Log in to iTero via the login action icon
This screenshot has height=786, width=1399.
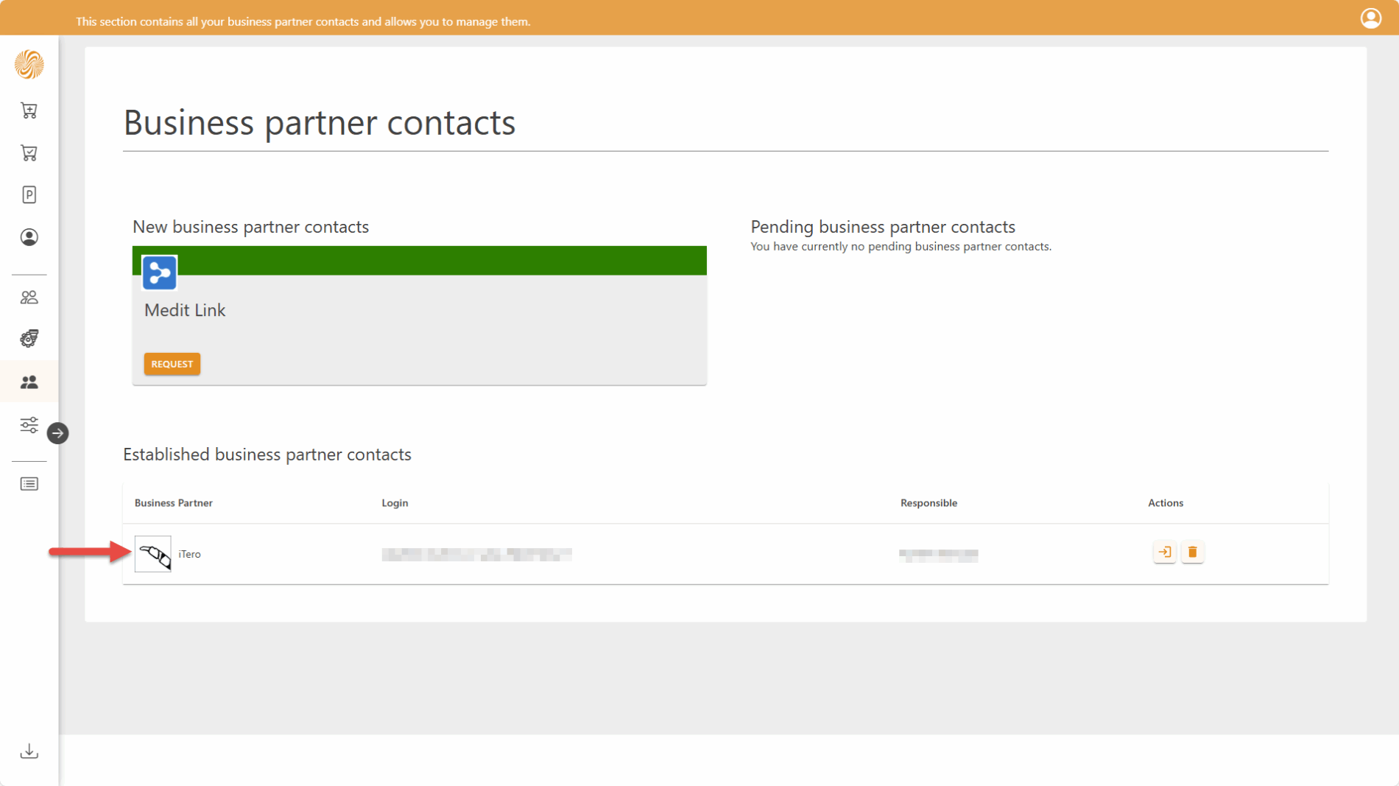(x=1164, y=552)
